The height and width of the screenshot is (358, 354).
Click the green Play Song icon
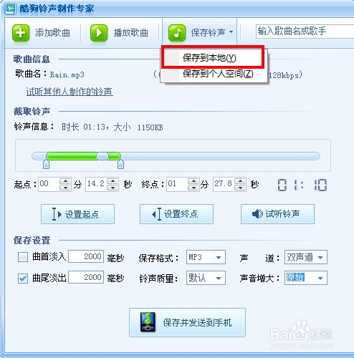tap(99, 33)
